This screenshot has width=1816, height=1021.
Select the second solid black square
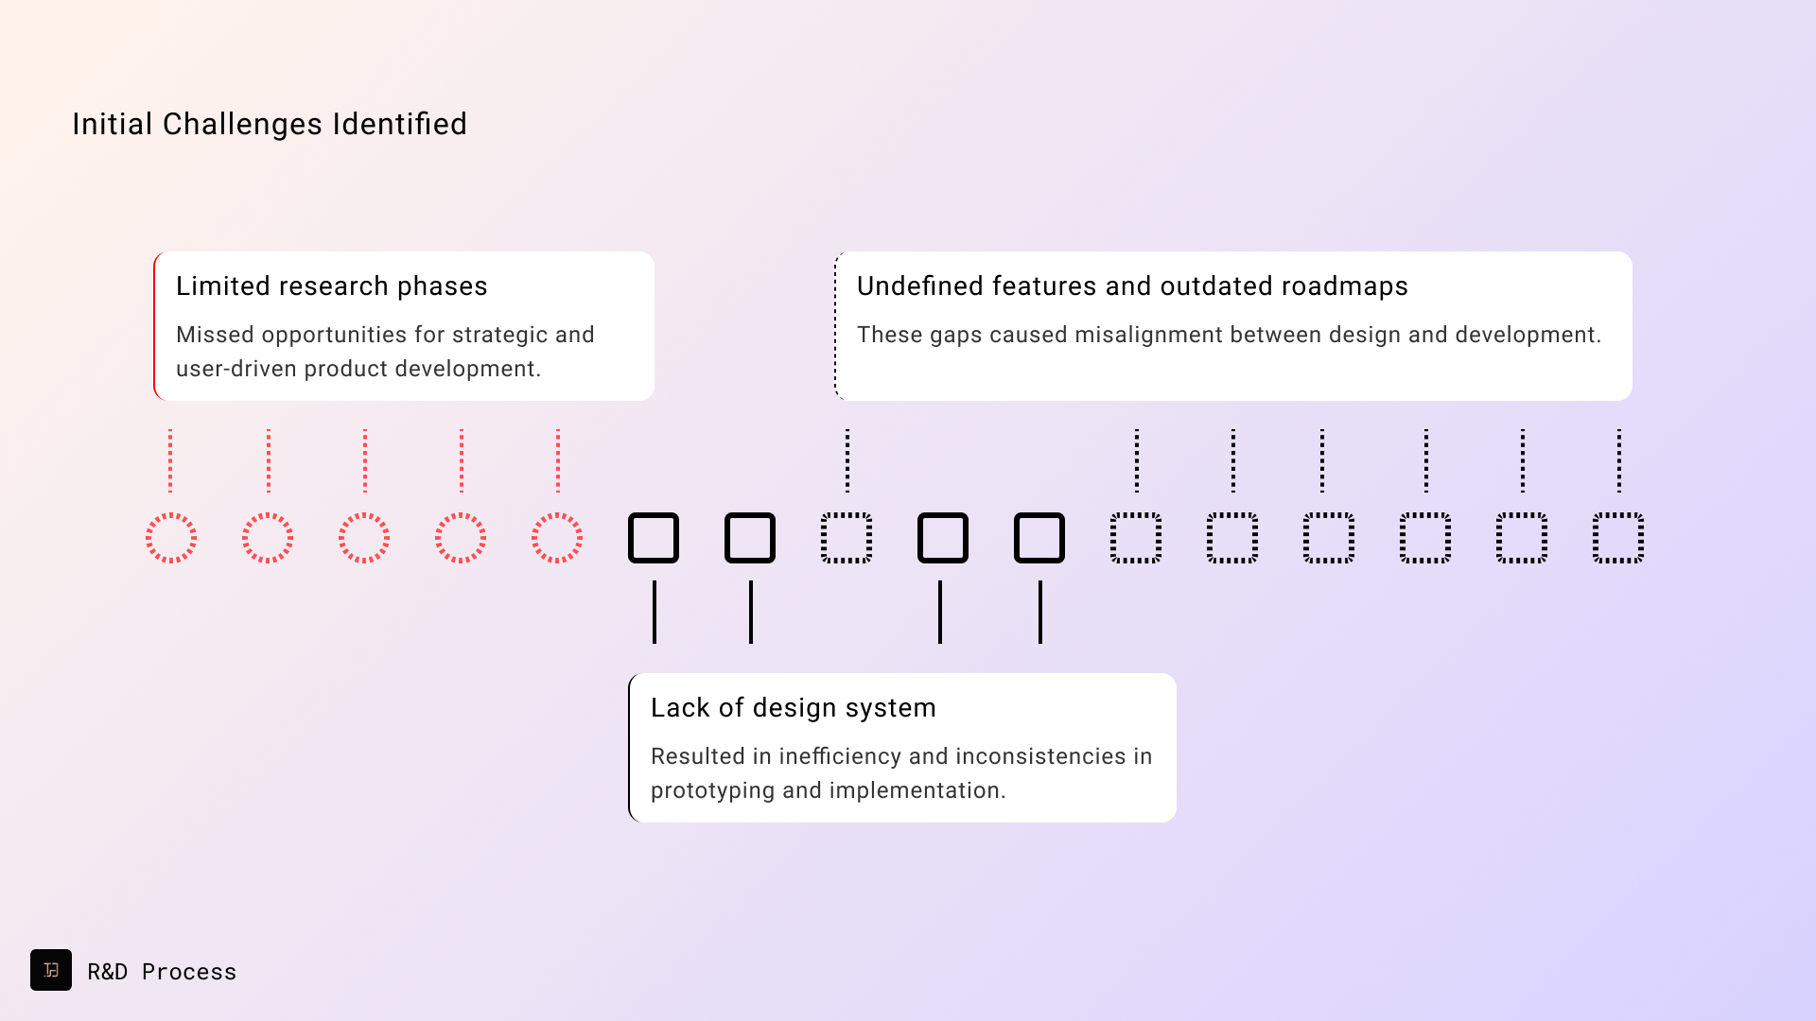[x=750, y=538]
